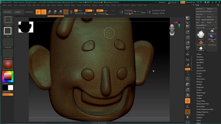Click the Solo mode icon

click(188, 117)
